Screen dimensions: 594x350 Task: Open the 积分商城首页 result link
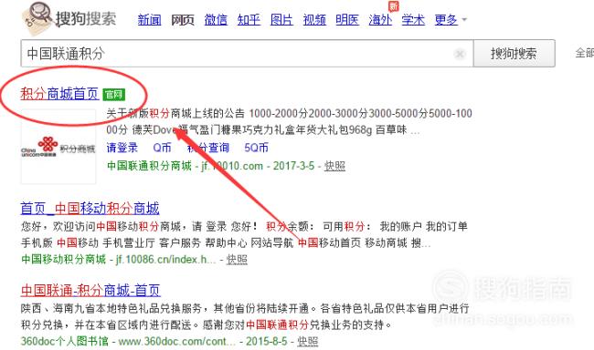[x=59, y=94]
